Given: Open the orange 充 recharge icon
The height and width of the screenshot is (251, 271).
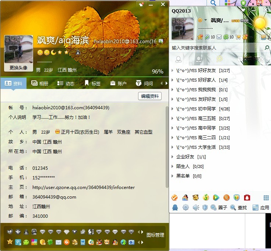Looking at the screenshot, I should [226, 197].
